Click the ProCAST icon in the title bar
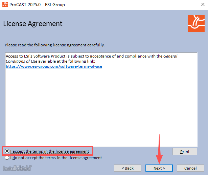The width and height of the screenshot is (208, 175). pos(5,5)
